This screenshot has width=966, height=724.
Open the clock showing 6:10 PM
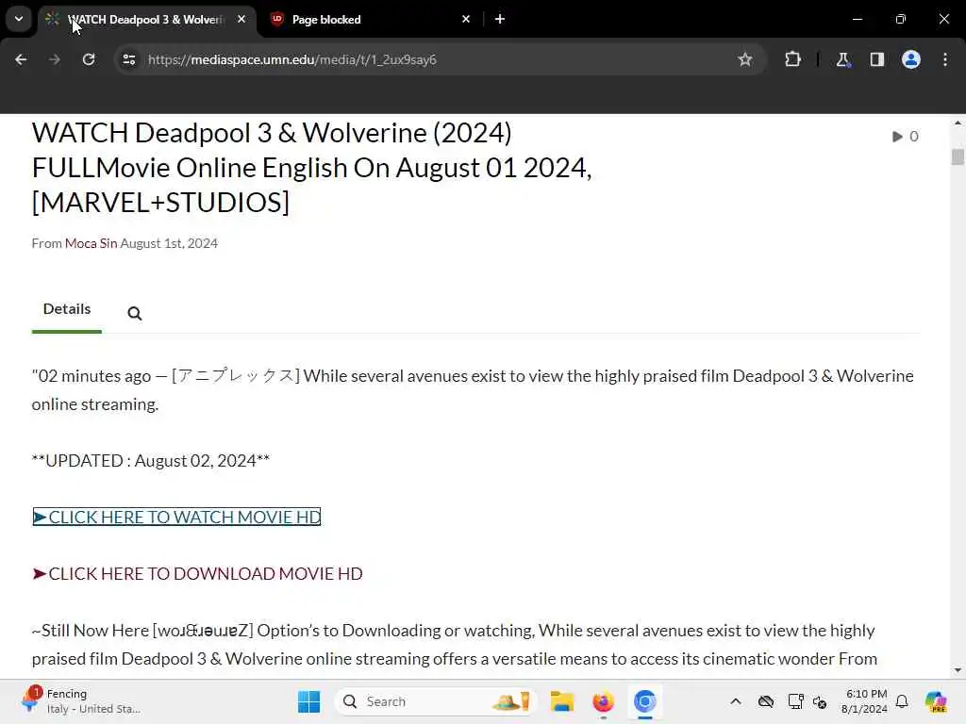point(865,701)
